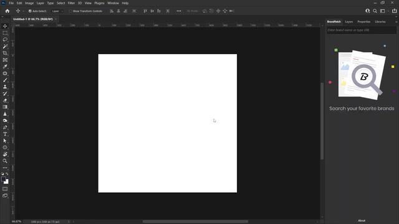Open the Image menu

tap(29, 3)
